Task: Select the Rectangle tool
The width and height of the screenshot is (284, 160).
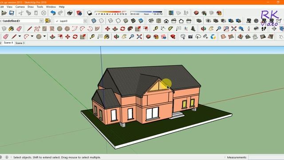Action: (x=44, y=28)
